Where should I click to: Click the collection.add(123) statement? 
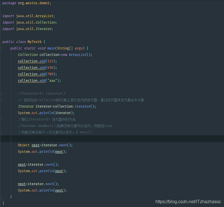[x=38, y=61]
